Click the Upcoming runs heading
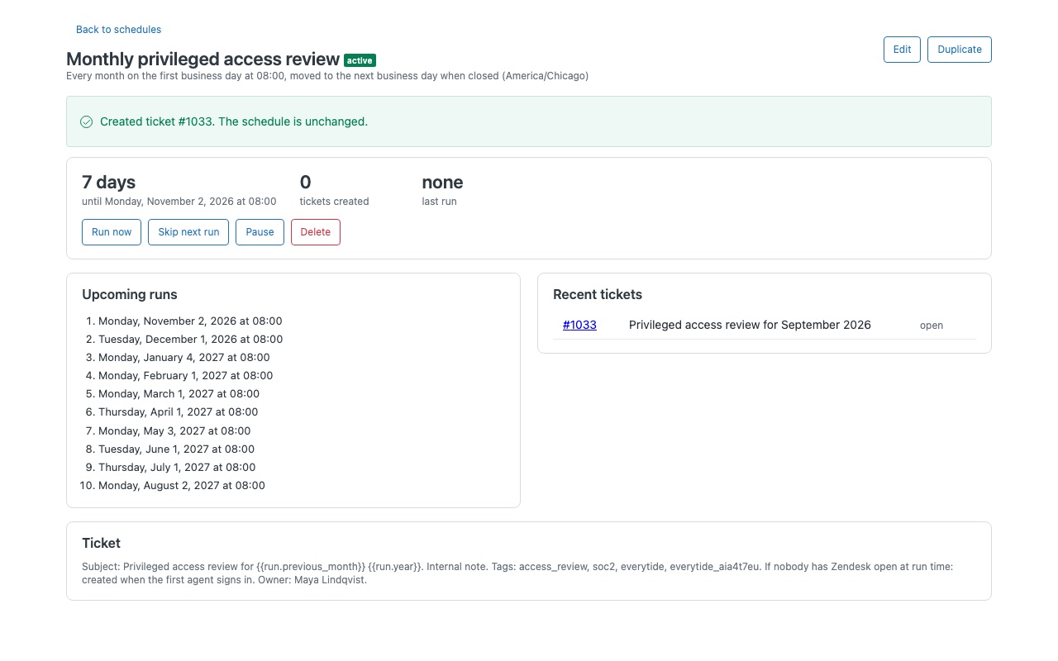Viewport: 1058px width, 661px height. (x=130, y=295)
